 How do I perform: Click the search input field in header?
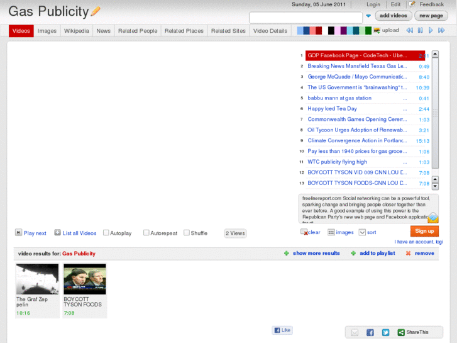pos(306,18)
